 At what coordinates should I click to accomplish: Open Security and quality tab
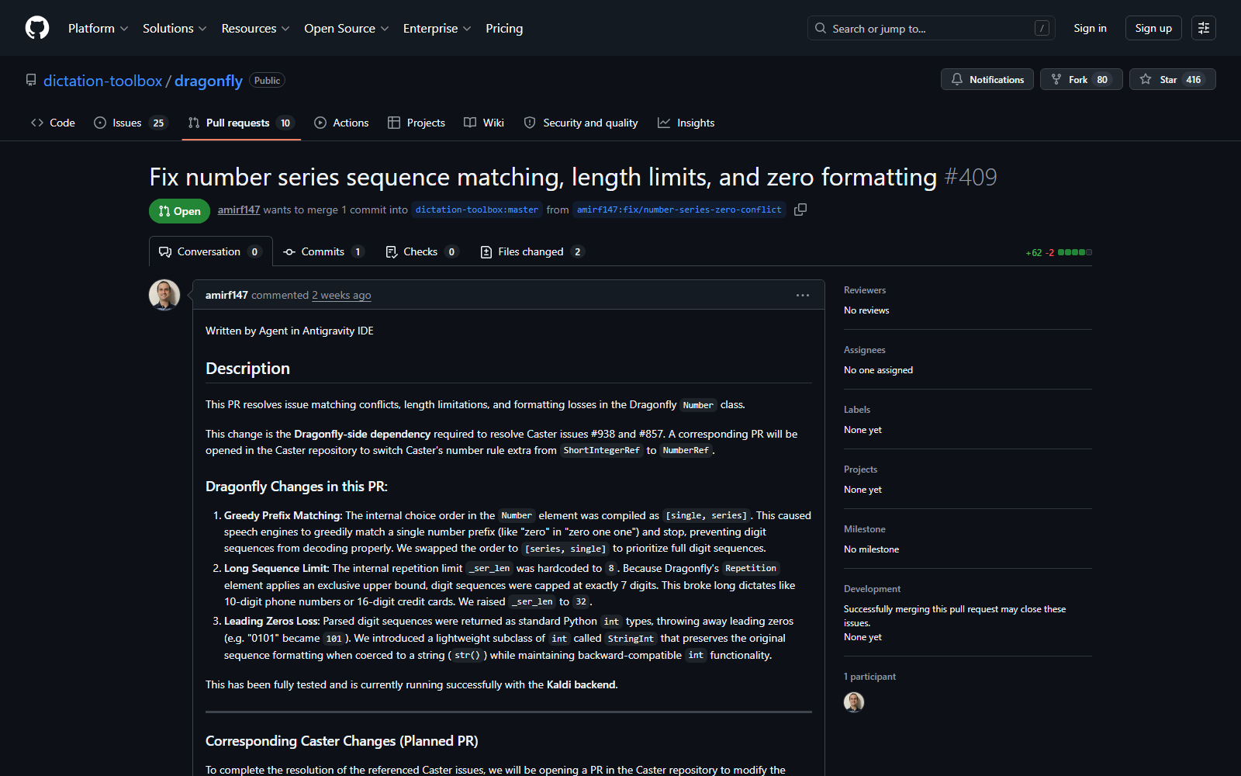(x=581, y=123)
